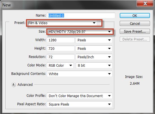Open the RGB Color mode dropdown
The height and width of the screenshot is (114, 155).
[60, 65]
